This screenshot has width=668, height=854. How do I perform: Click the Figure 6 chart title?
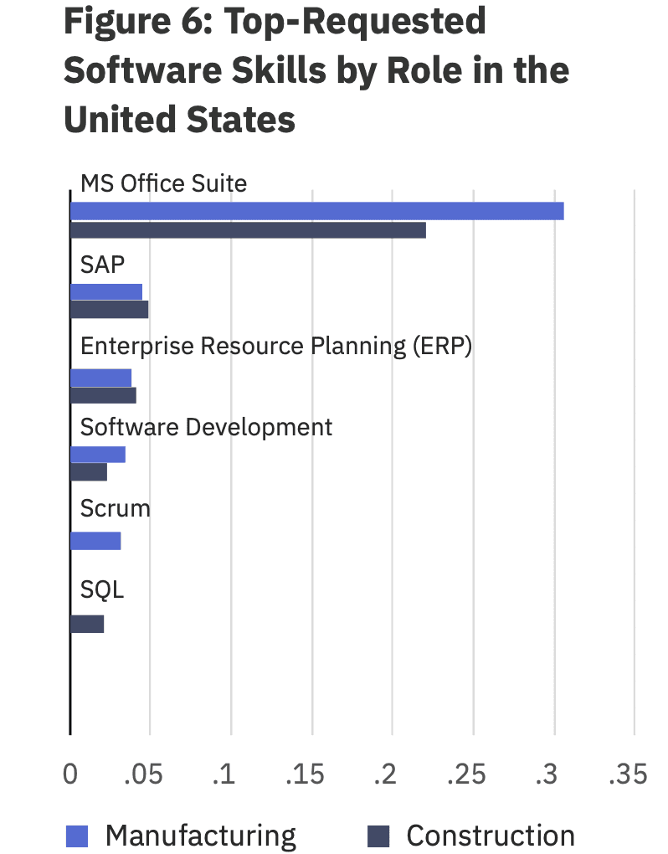(x=316, y=69)
